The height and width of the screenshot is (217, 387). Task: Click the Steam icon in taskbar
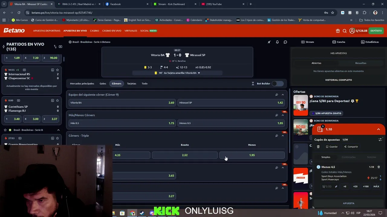(x=141, y=213)
